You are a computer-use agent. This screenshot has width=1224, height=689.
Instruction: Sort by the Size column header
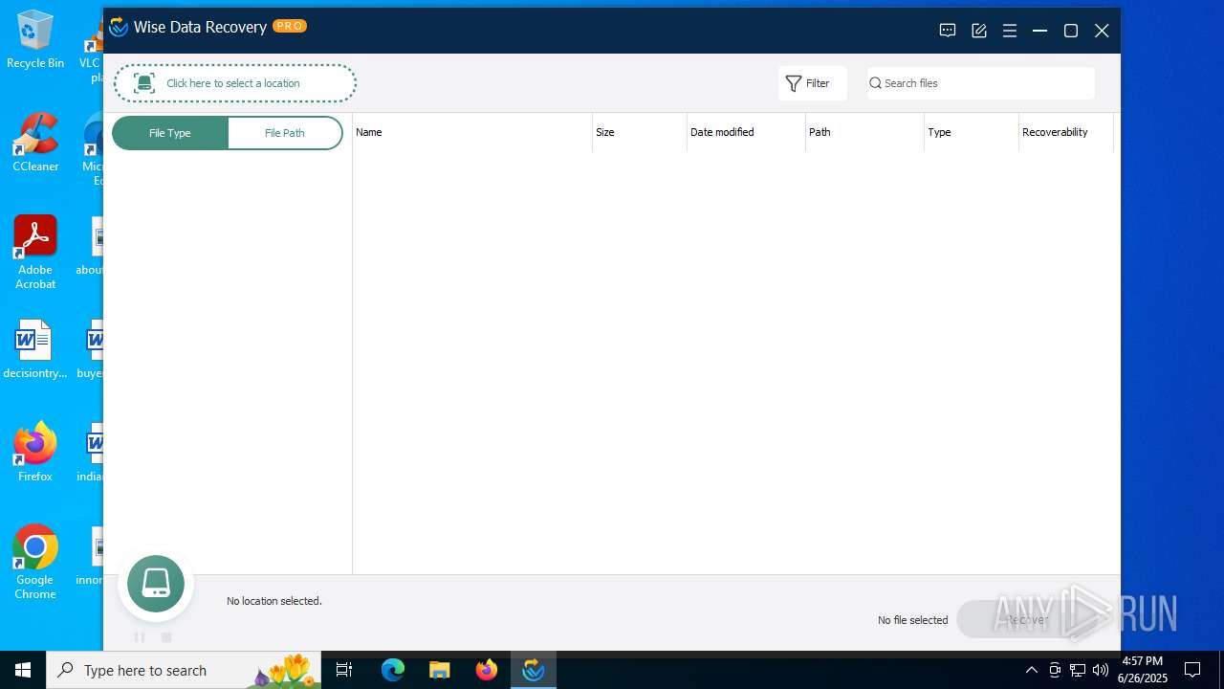pyautogui.click(x=640, y=132)
